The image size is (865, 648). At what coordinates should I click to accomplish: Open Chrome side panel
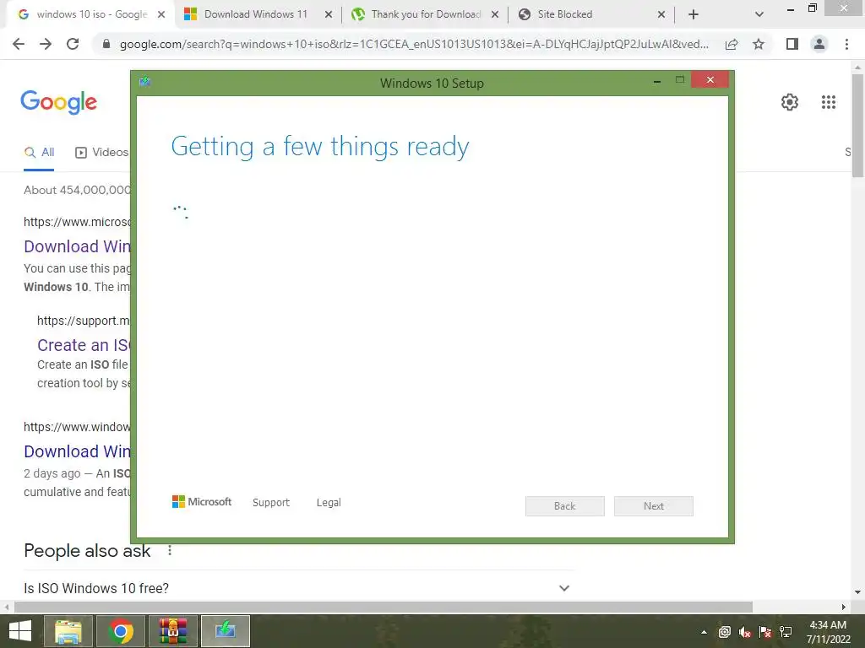pyautogui.click(x=792, y=44)
